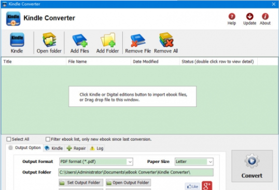
Task: Click the Status column header
Action: coord(218,62)
